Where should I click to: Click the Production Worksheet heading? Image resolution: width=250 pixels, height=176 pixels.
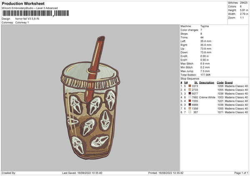[21, 3]
